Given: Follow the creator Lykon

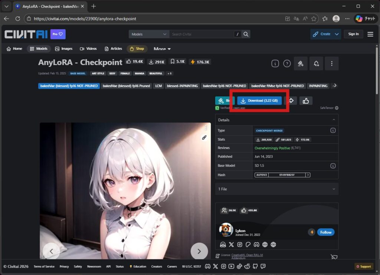Looking at the screenshot, I should coord(325,232).
